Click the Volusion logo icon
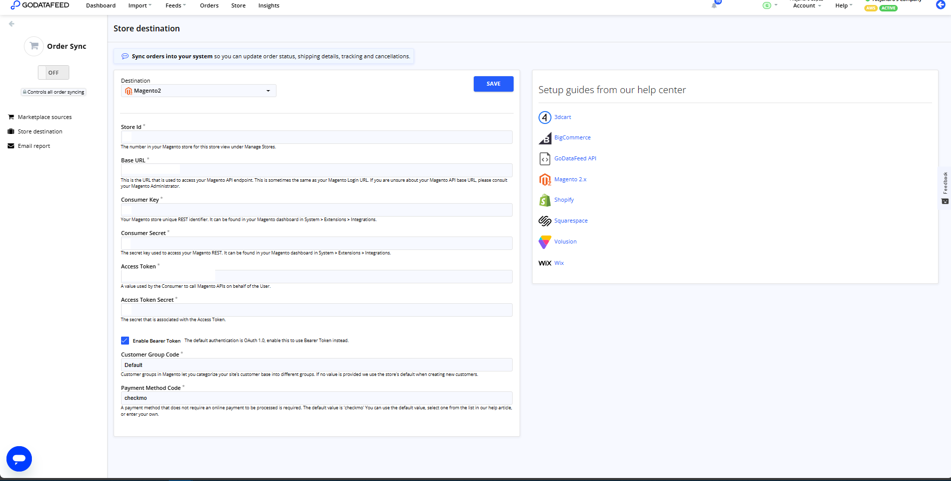The width and height of the screenshot is (951, 481). coord(544,242)
